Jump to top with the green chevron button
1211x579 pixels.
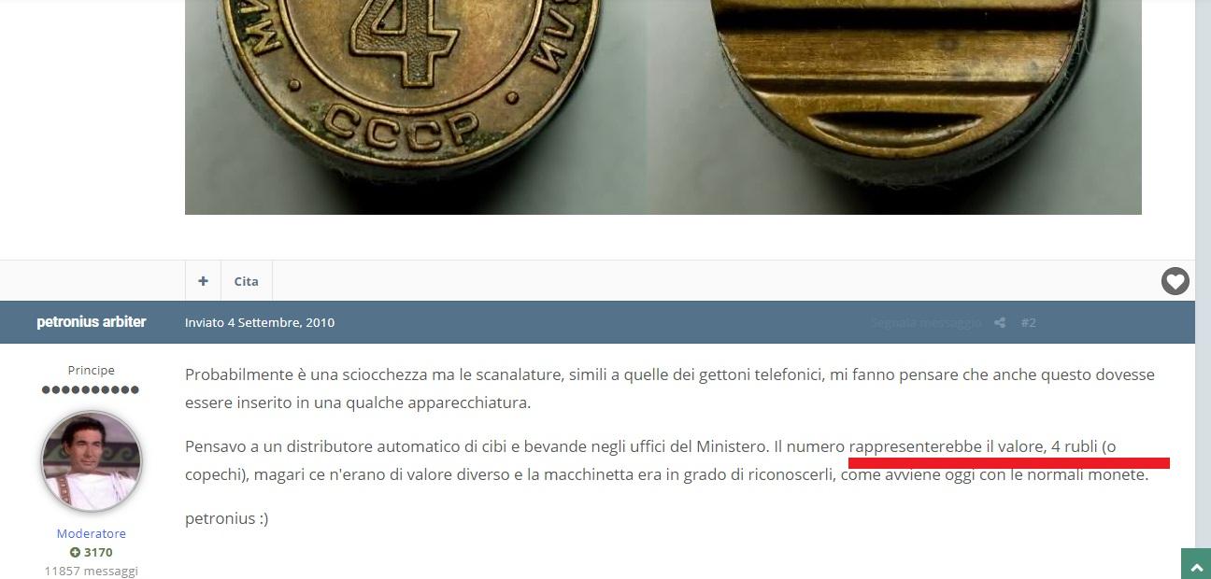pyautogui.click(x=1196, y=564)
